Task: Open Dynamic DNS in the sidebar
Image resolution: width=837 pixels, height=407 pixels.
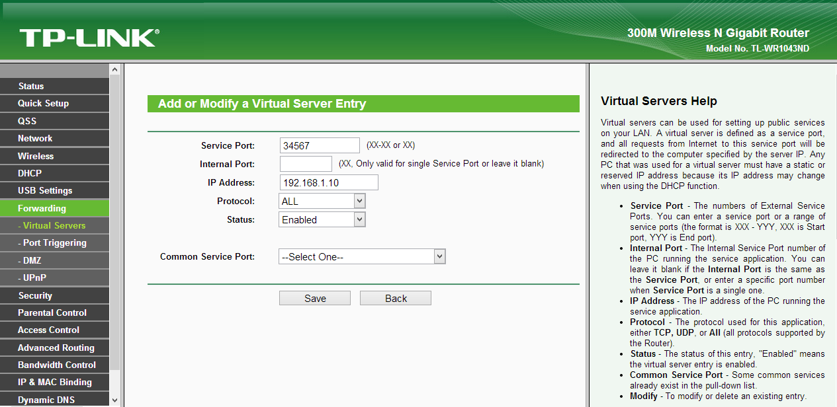Action: (x=54, y=400)
